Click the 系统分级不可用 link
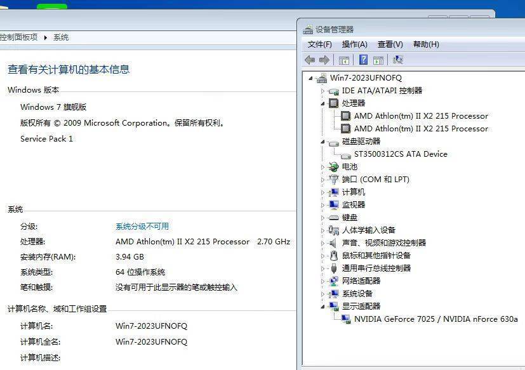525x370 pixels. pyautogui.click(x=142, y=227)
